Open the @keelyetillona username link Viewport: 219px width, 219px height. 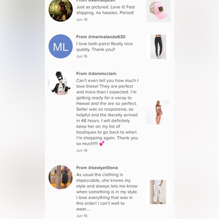(x=103, y=168)
